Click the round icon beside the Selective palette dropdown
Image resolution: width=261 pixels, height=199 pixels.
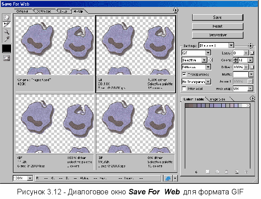click(210, 60)
